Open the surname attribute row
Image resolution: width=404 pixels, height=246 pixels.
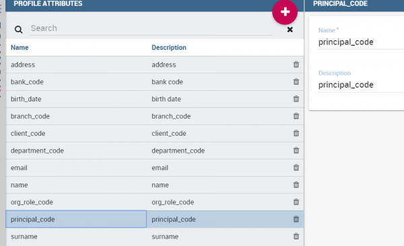point(155,237)
